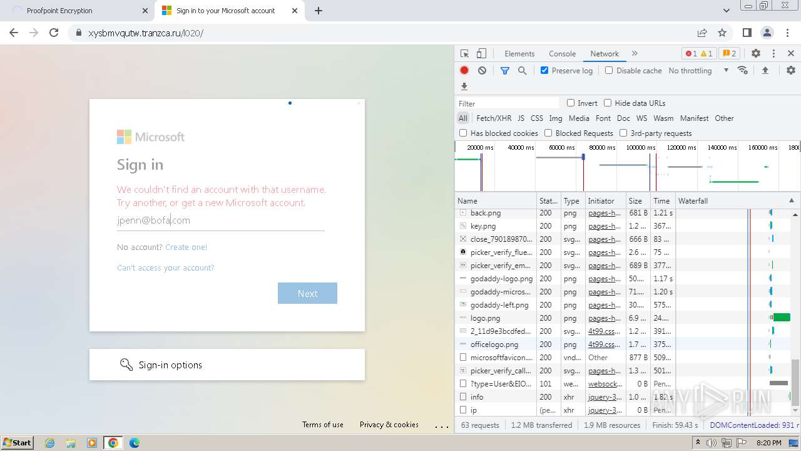Viewport: 801px width, 451px height.
Task: Enable the Disable cache checkbox
Action: click(609, 70)
